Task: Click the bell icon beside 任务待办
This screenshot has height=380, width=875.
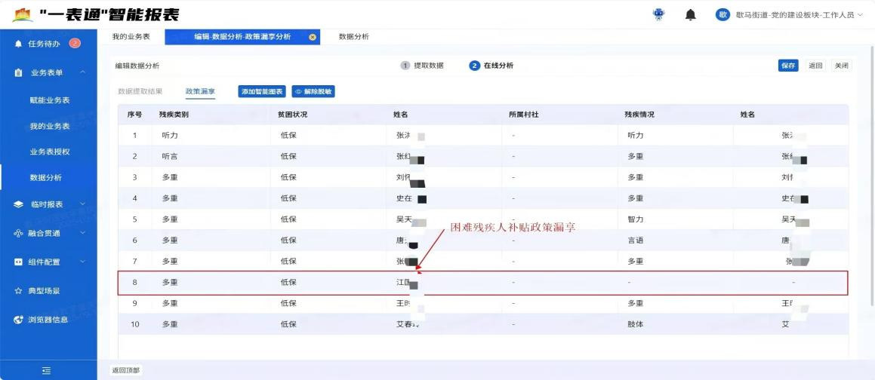Action: point(18,44)
